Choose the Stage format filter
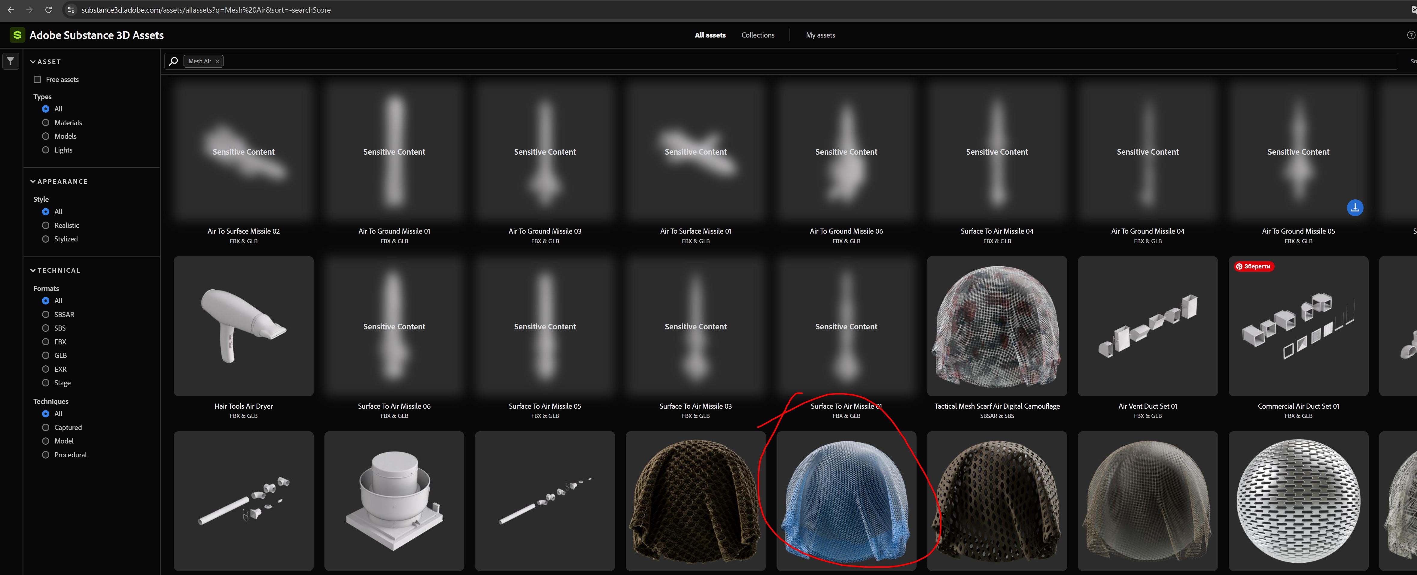Viewport: 1417px width, 575px height. point(46,383)
